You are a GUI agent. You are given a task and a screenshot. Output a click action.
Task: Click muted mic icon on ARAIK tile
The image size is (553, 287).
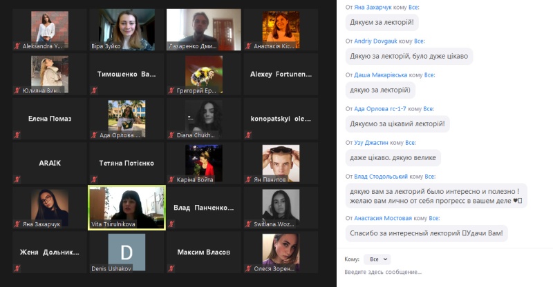(x=17, y=179)
